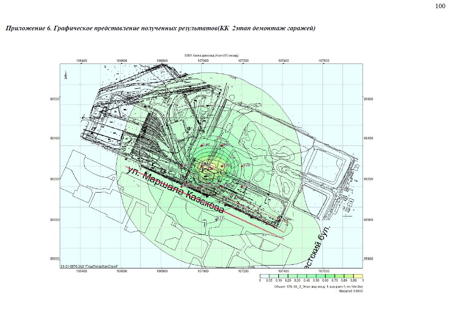Click the red point labeled 0.50
The width and height of the screenshot is (462, 327).
202,186
